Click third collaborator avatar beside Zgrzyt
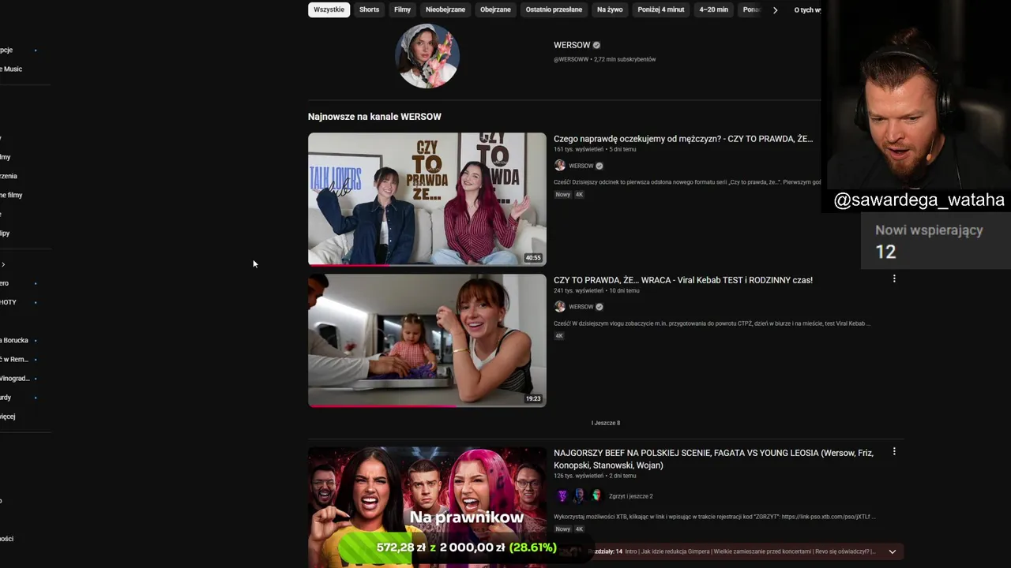This screenshot has width=1011, height=568. click(596, 495)
